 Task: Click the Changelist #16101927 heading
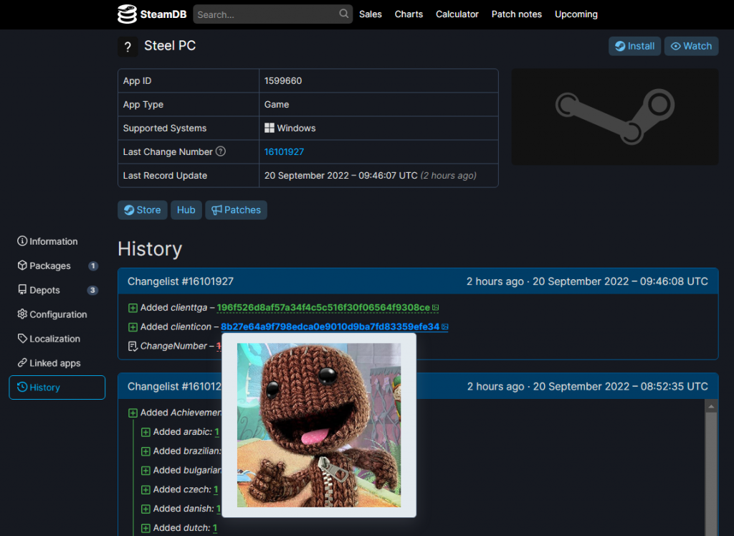point(181,281)
